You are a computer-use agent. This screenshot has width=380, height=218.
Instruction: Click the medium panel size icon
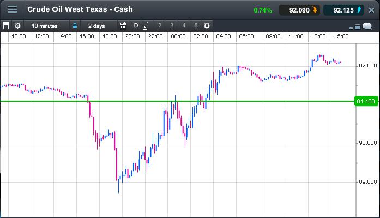(x=358, y=26)
